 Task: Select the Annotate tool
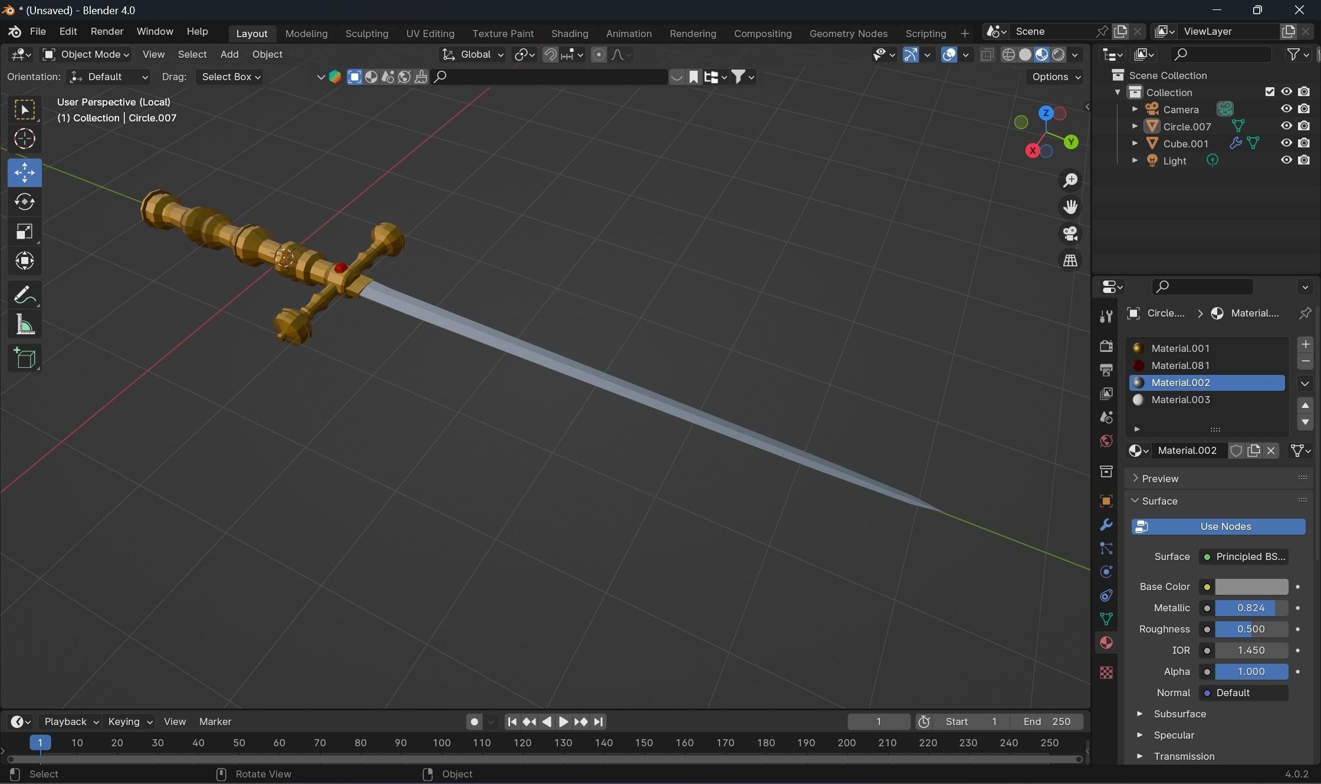(x=25, y=295)
